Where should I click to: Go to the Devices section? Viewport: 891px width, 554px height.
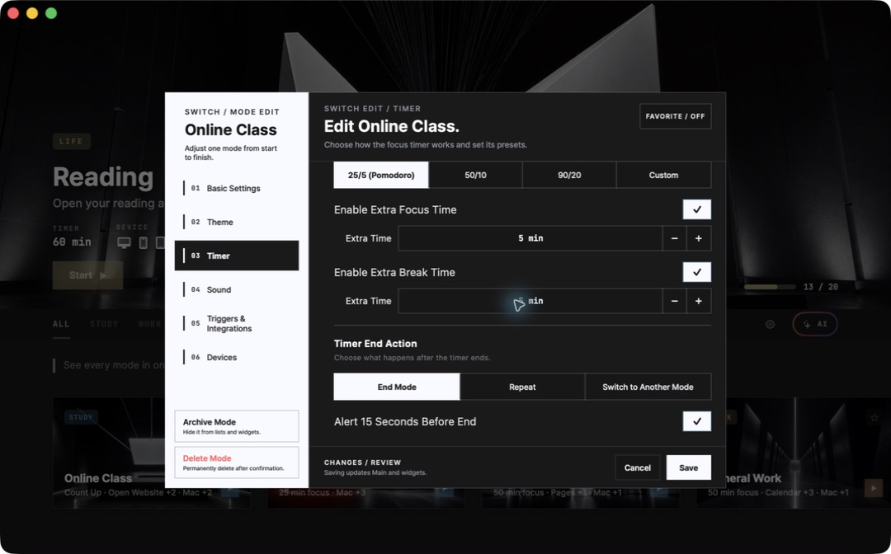tap(237, 357)
